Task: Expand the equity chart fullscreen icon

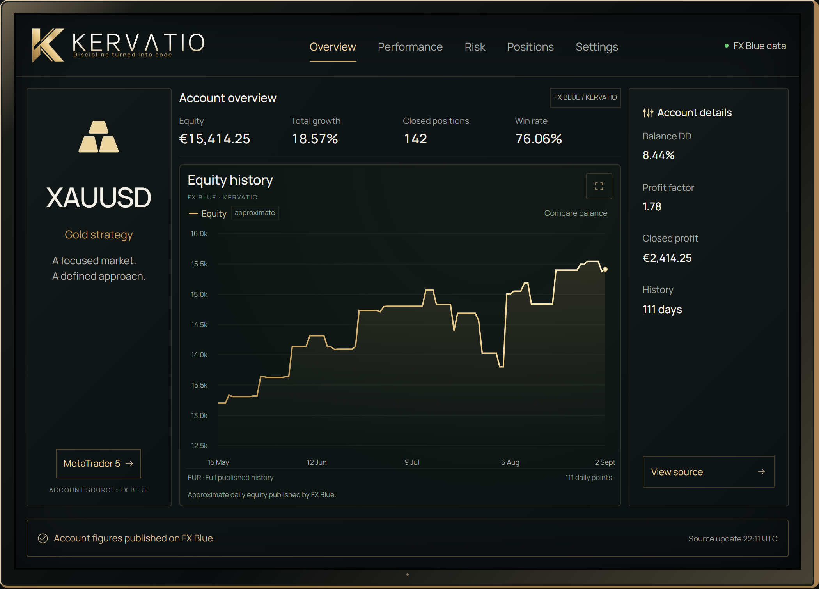Action: [599, 186]
